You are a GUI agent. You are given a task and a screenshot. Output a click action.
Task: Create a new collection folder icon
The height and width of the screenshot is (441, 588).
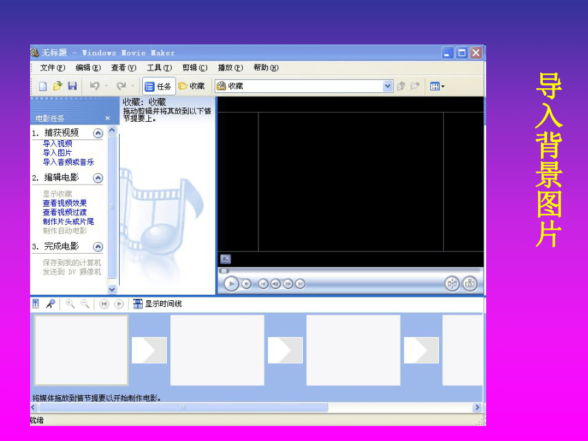point(415,86)
